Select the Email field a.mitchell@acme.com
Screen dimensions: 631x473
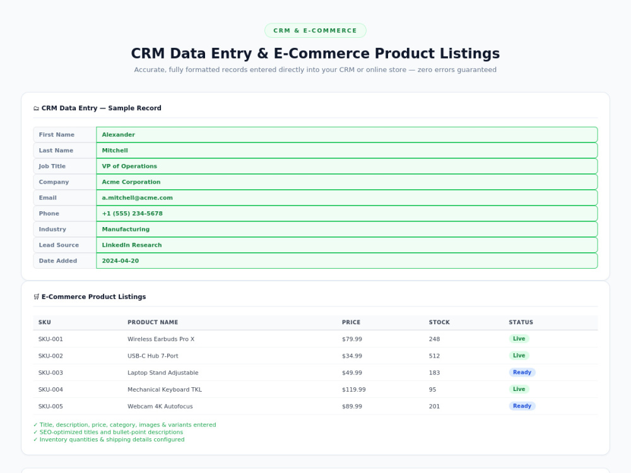(347, 197)
